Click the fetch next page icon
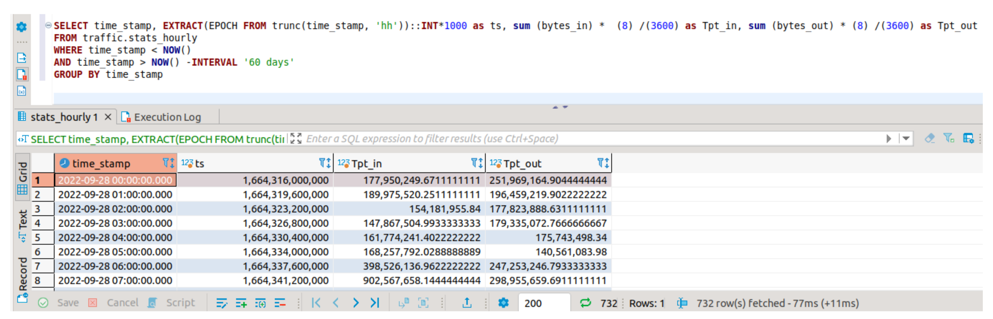This screenshot has height=319, width=993. click(404, 303)
